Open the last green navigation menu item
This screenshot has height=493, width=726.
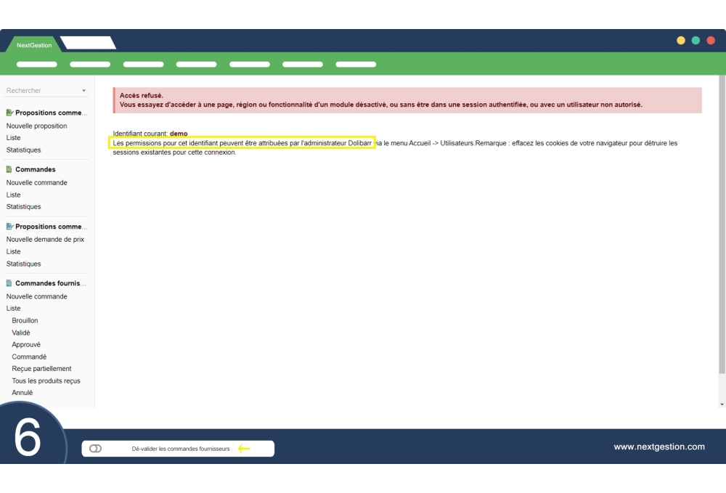tap(356, 64)
